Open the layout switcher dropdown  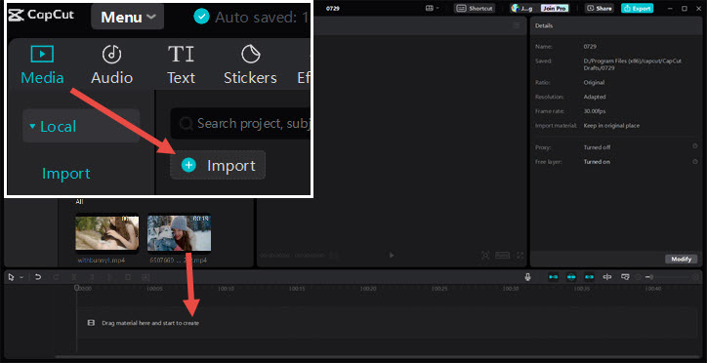pos(432,8)
